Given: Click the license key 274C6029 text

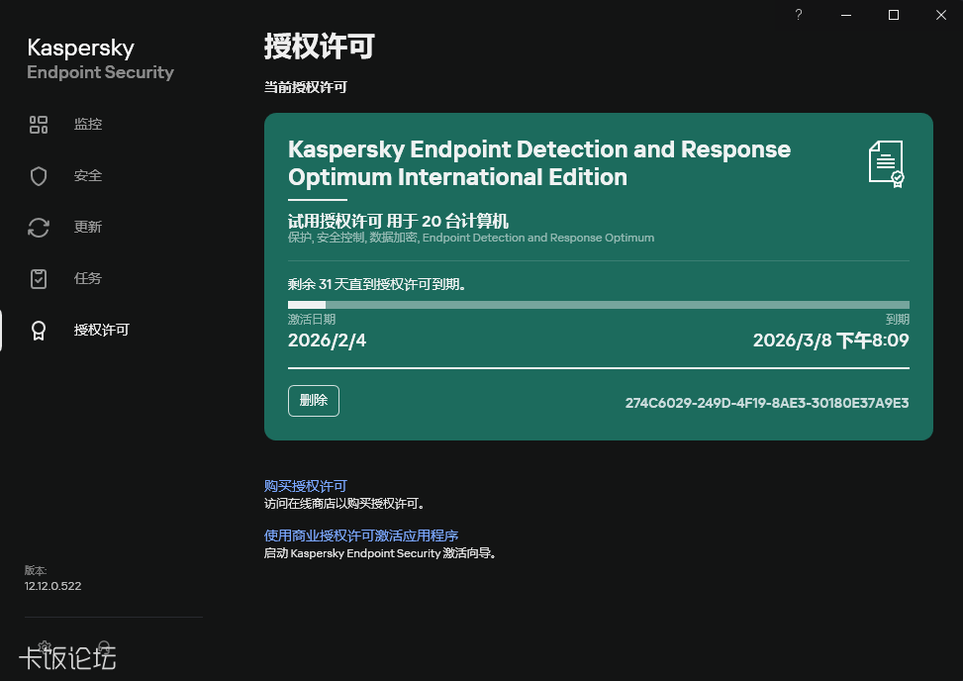Looking at the screenshot, I should pyautogui.click(x=767, y=403).
